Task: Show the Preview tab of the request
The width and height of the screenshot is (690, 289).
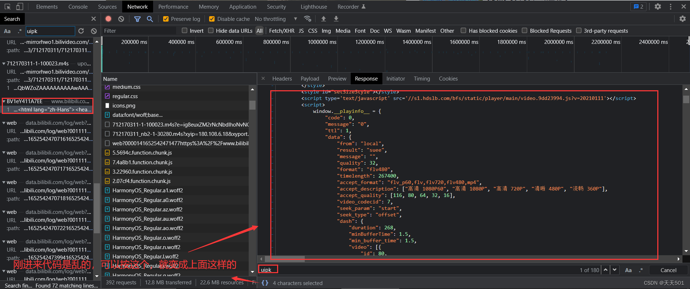Action: click(337, 78)
